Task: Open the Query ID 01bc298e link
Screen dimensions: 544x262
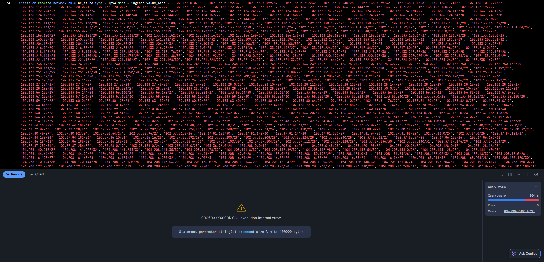Action: tap(521, 211)
